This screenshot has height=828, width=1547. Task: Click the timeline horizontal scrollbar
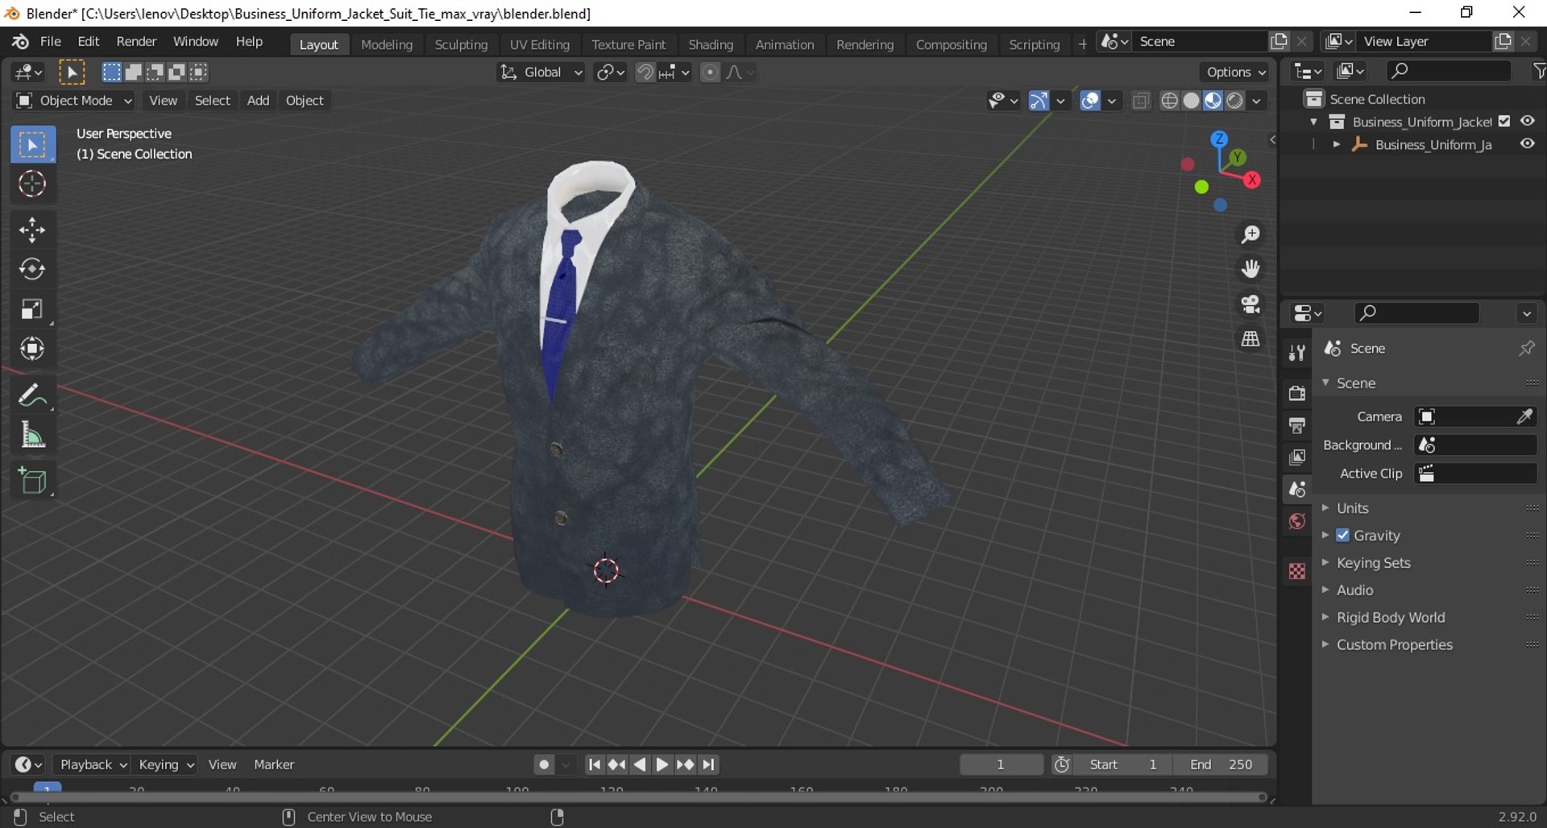[x=639, y=797]
